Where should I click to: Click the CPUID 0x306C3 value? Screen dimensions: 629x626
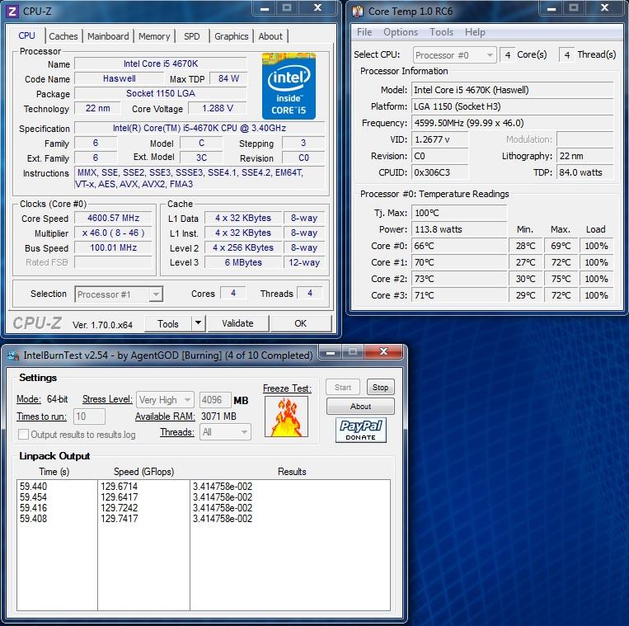(440, 172)
